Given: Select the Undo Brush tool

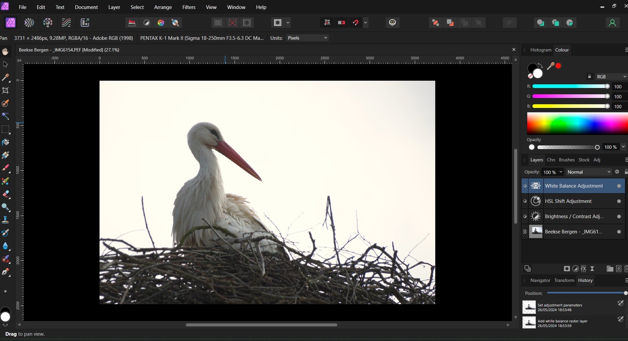Looking at the screenshot, I should [x=5, y=233].
